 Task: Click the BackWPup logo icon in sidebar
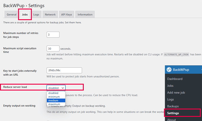pos(169,70)
